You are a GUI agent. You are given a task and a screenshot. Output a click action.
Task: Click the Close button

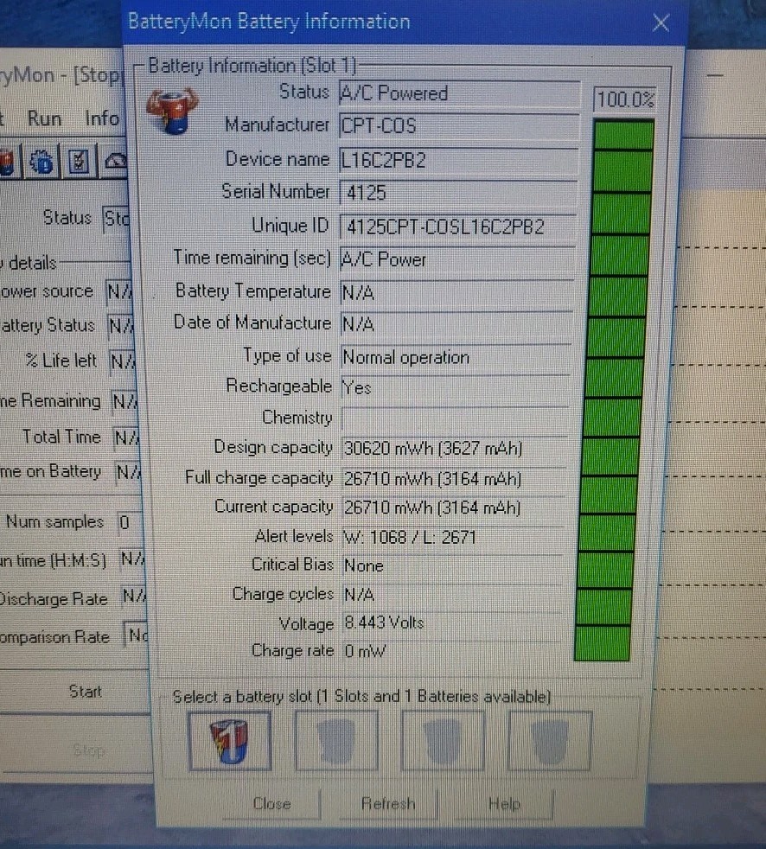271,803
